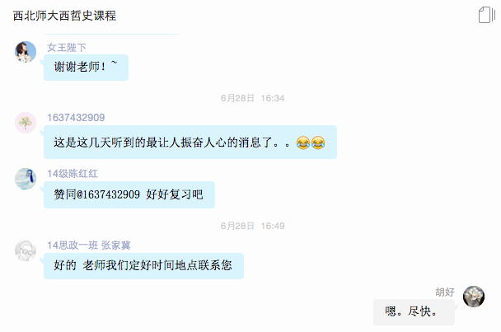The image size is (501, 332).
Task: Click the sender name 1637432909
Action: 76,118
